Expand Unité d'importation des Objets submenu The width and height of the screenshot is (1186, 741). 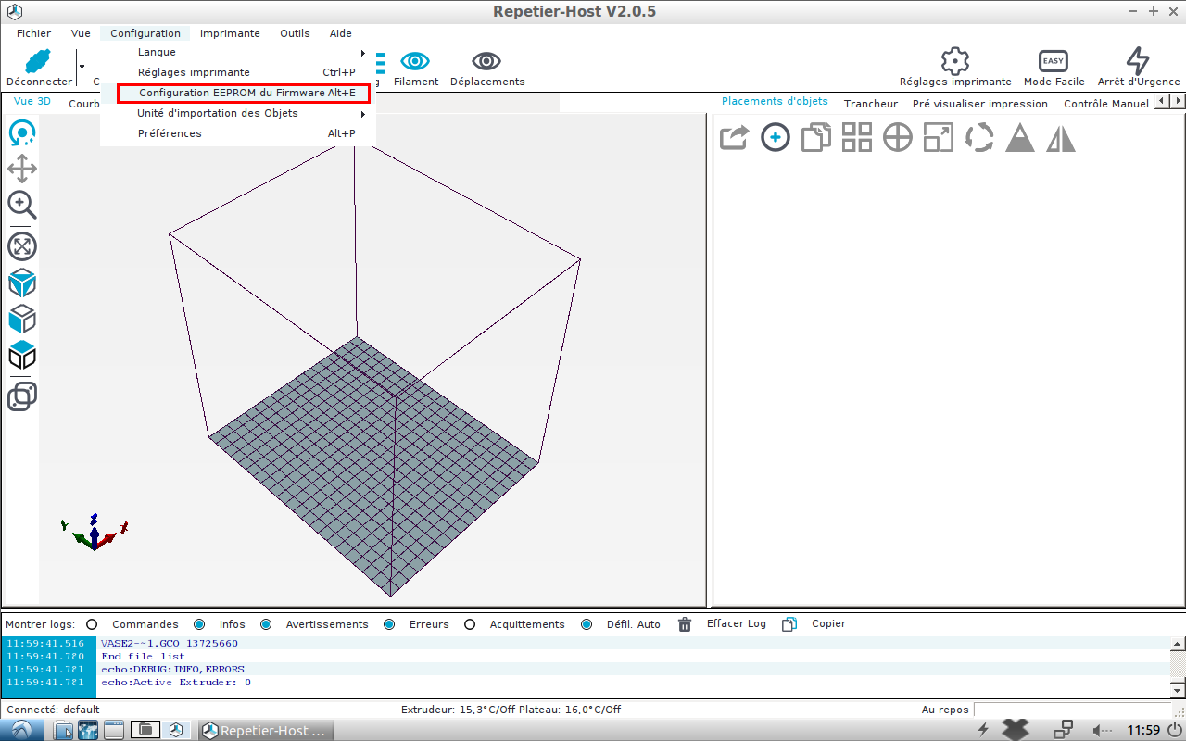tap(238, 113)
